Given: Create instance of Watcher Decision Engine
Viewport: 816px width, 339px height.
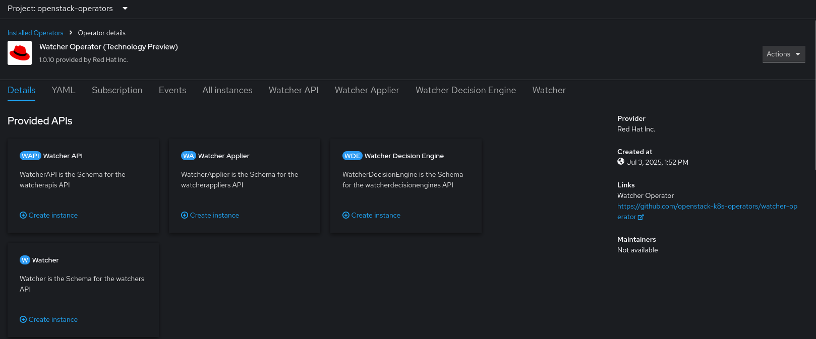Looking at the screenshot, I should [372, 215].
